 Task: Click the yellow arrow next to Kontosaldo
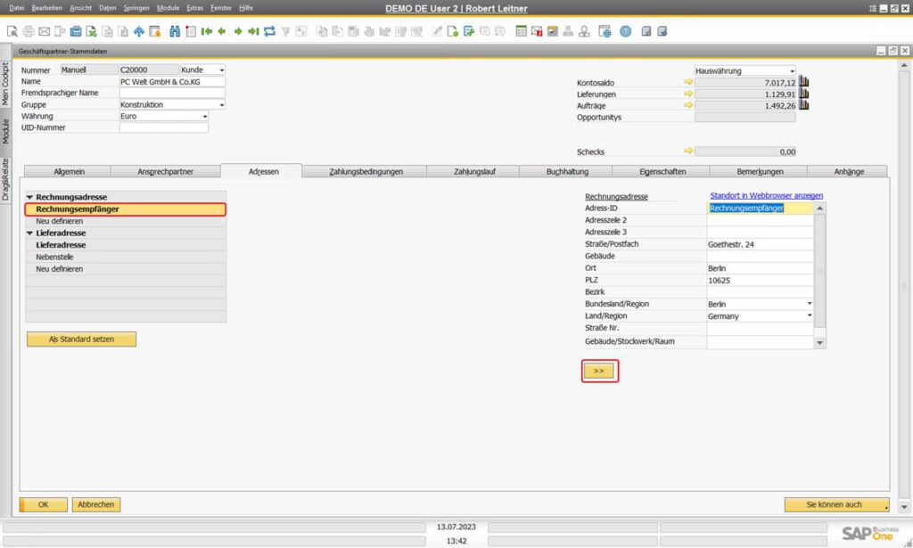pos(688,82)
